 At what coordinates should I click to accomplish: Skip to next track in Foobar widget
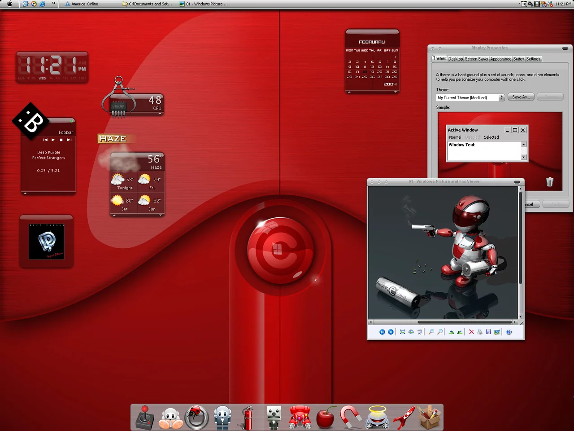[x=69, y=140]
